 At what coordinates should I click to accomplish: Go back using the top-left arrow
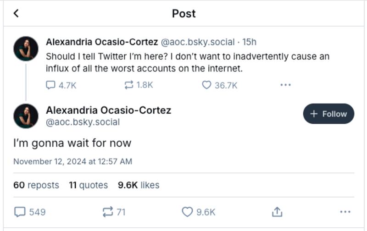tap(16, 13)
